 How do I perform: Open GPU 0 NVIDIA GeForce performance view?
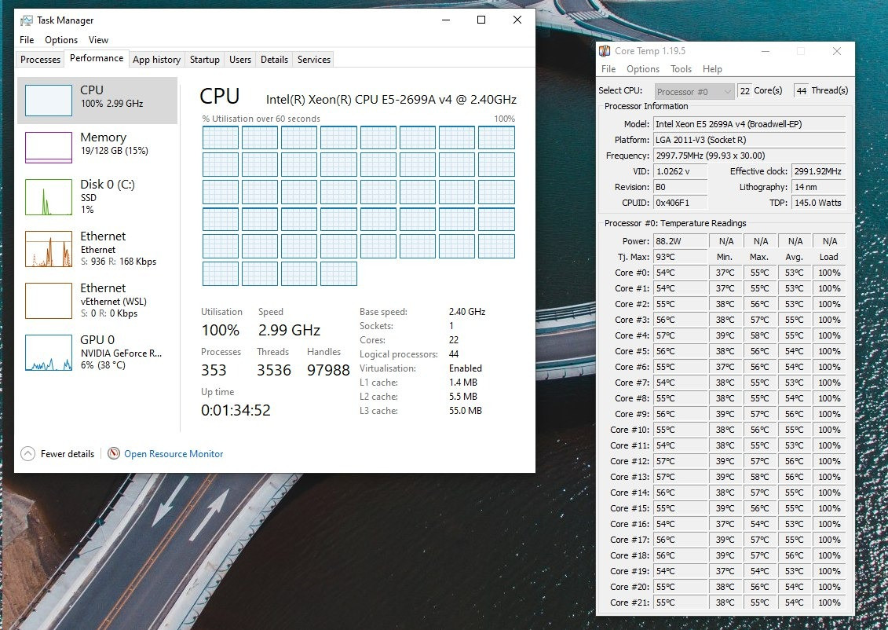click(x=97, y=352)
